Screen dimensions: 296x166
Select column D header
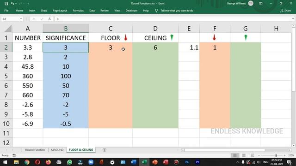point(155,29)
